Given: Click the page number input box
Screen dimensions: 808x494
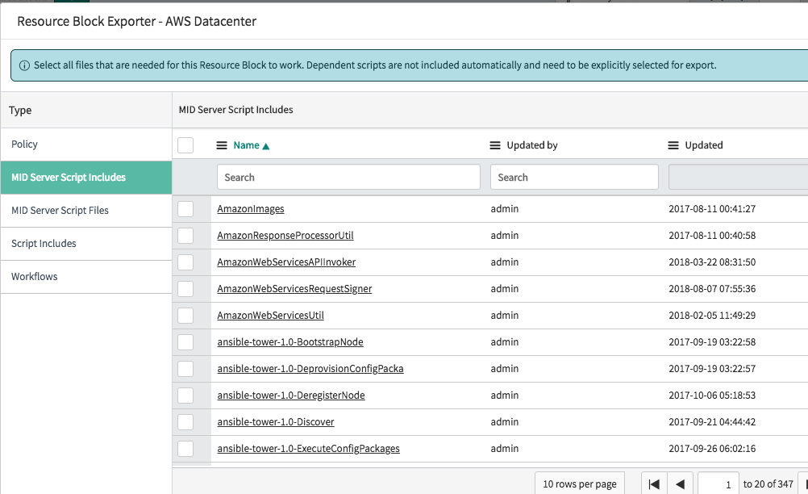Looking at the screenshot, I should pos(718,484).
